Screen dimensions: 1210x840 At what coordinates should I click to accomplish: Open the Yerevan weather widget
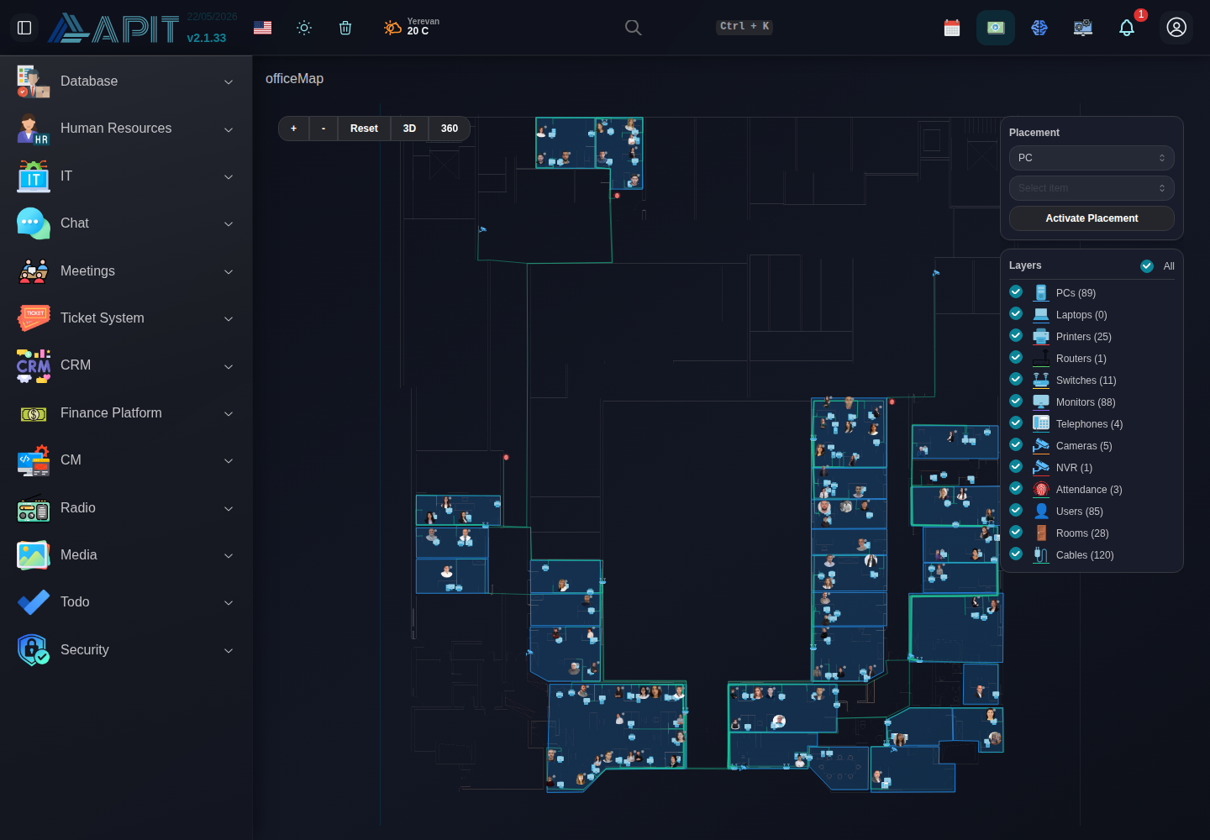[x=412, y=27]
